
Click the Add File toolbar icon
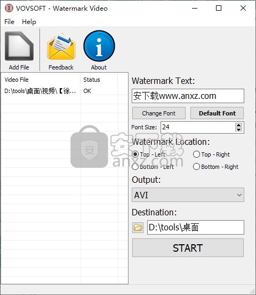pos(19,46)
